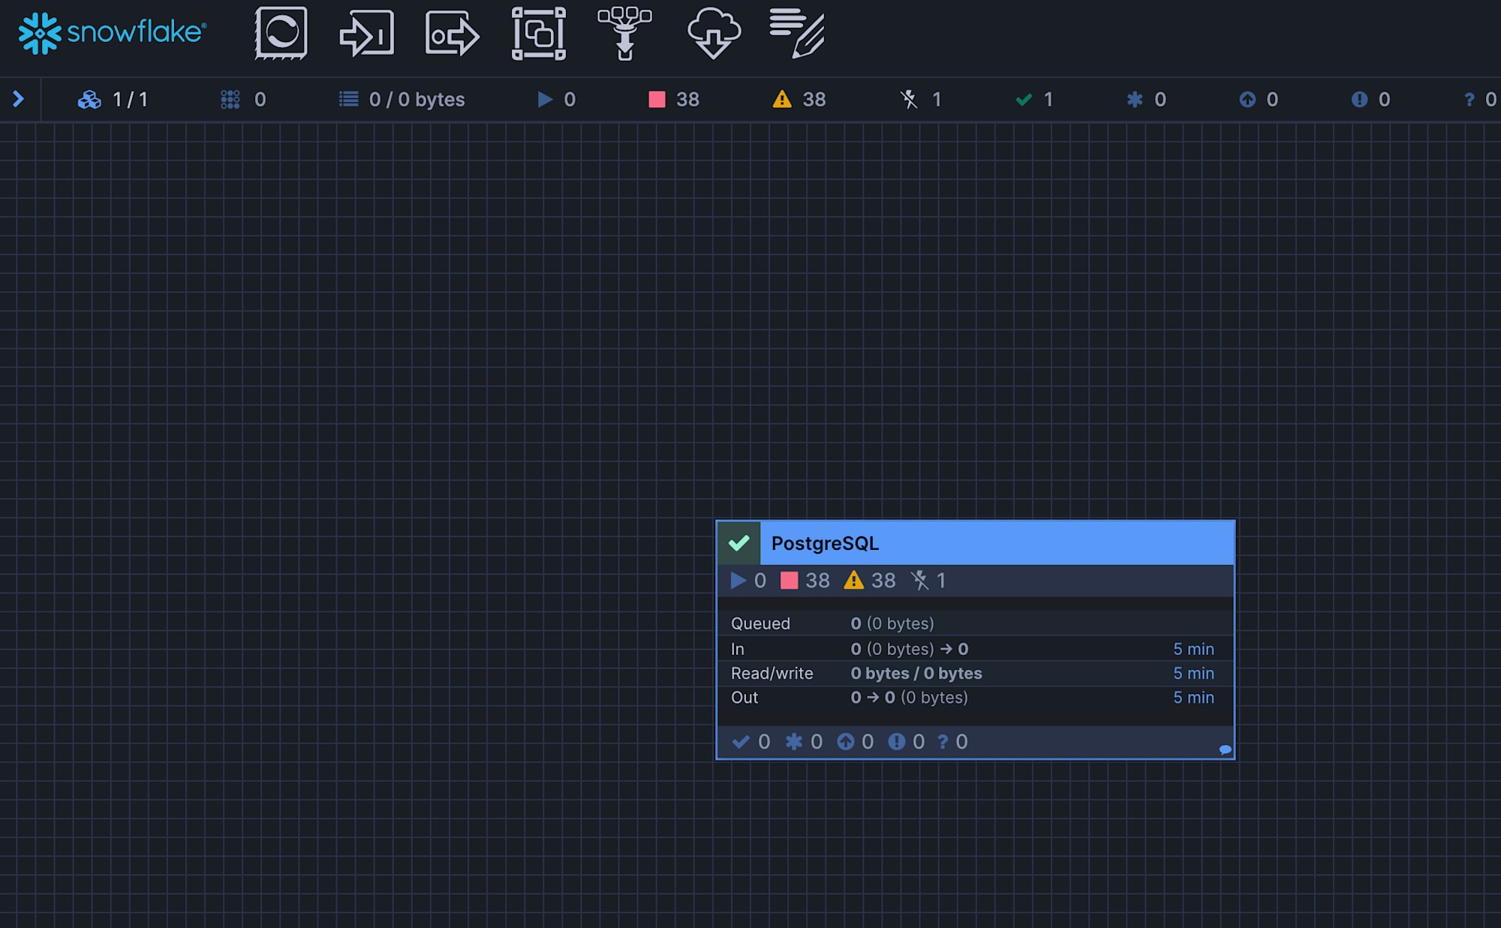Click the active threads count icon

pyautogui.click(x=230, y=99)
